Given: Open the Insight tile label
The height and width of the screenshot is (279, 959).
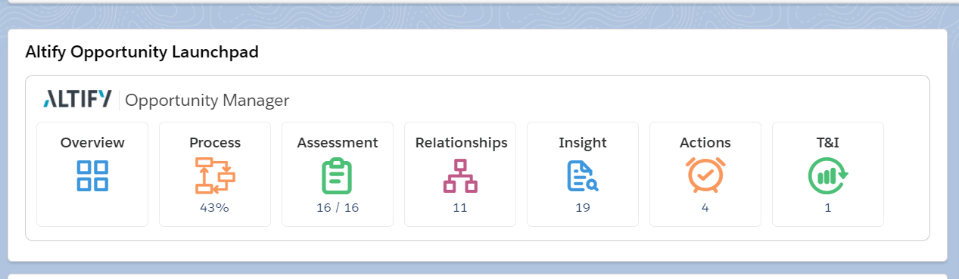Looking at the screenshot, I should [x=583, y=142].
